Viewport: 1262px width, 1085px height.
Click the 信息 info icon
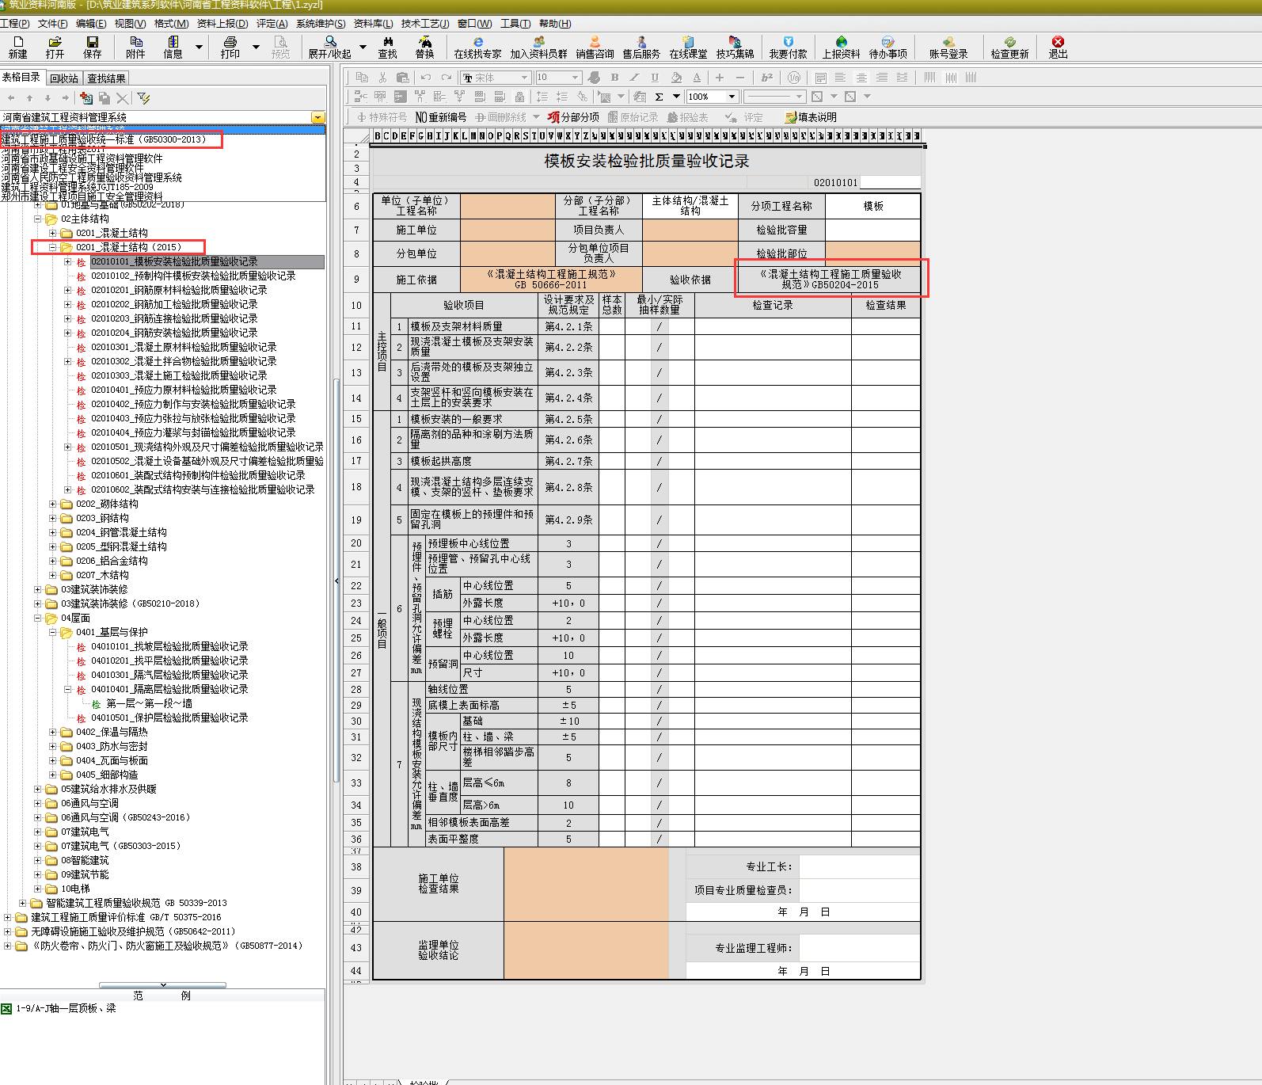173,48
